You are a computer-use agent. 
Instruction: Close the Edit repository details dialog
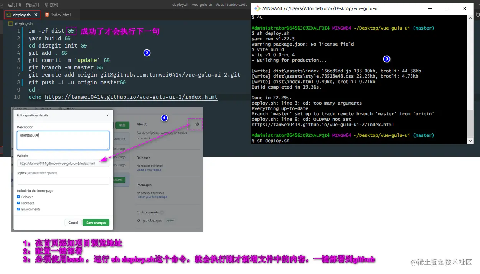107,115
